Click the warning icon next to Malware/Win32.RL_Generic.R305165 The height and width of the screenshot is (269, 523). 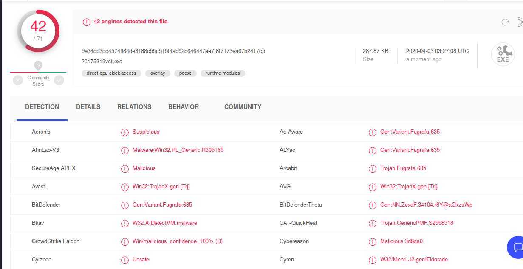click(125, 151)
